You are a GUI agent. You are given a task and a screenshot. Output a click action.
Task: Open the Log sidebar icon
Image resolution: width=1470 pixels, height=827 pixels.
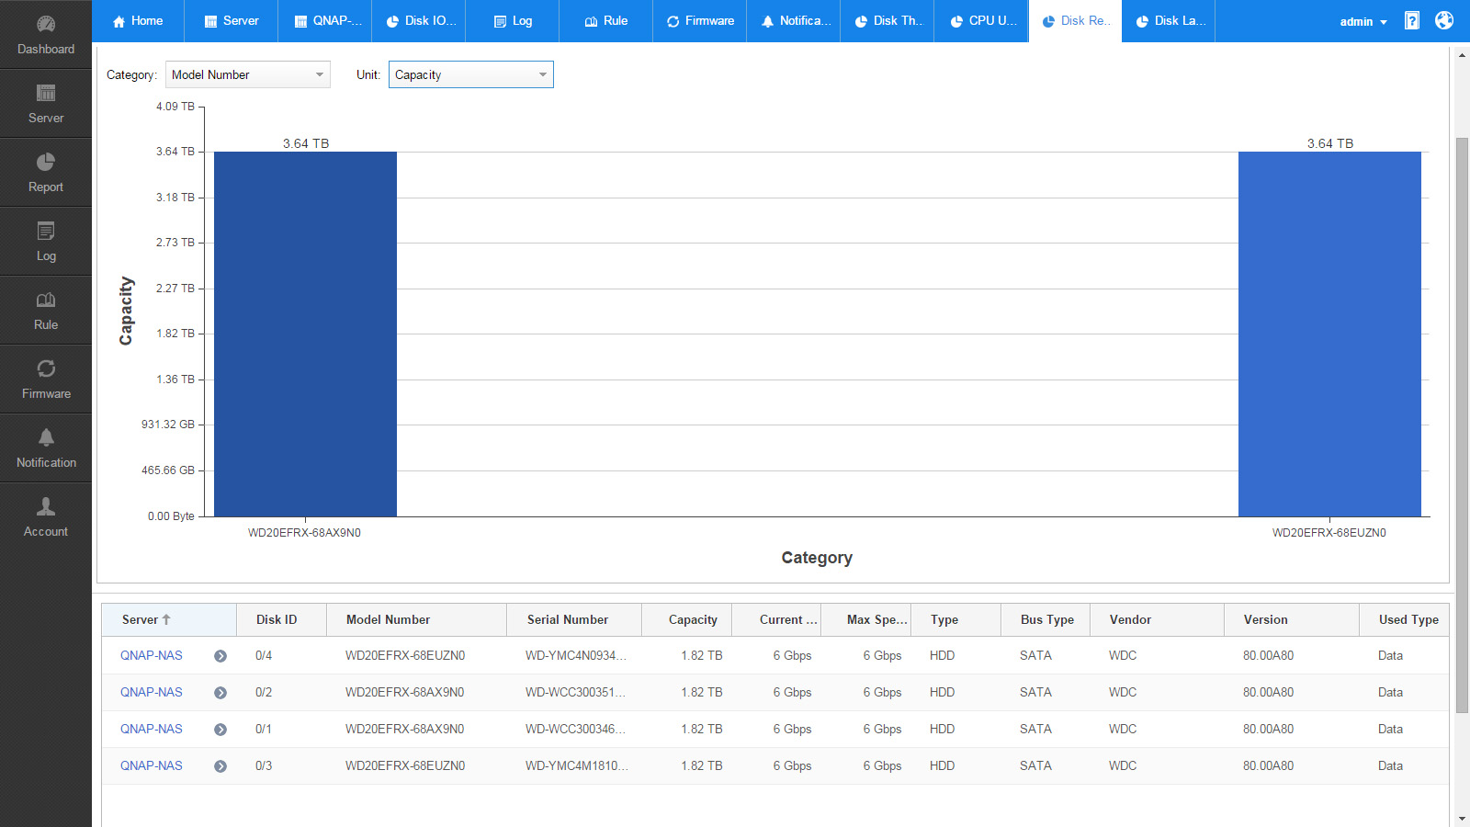pos(46,231)
